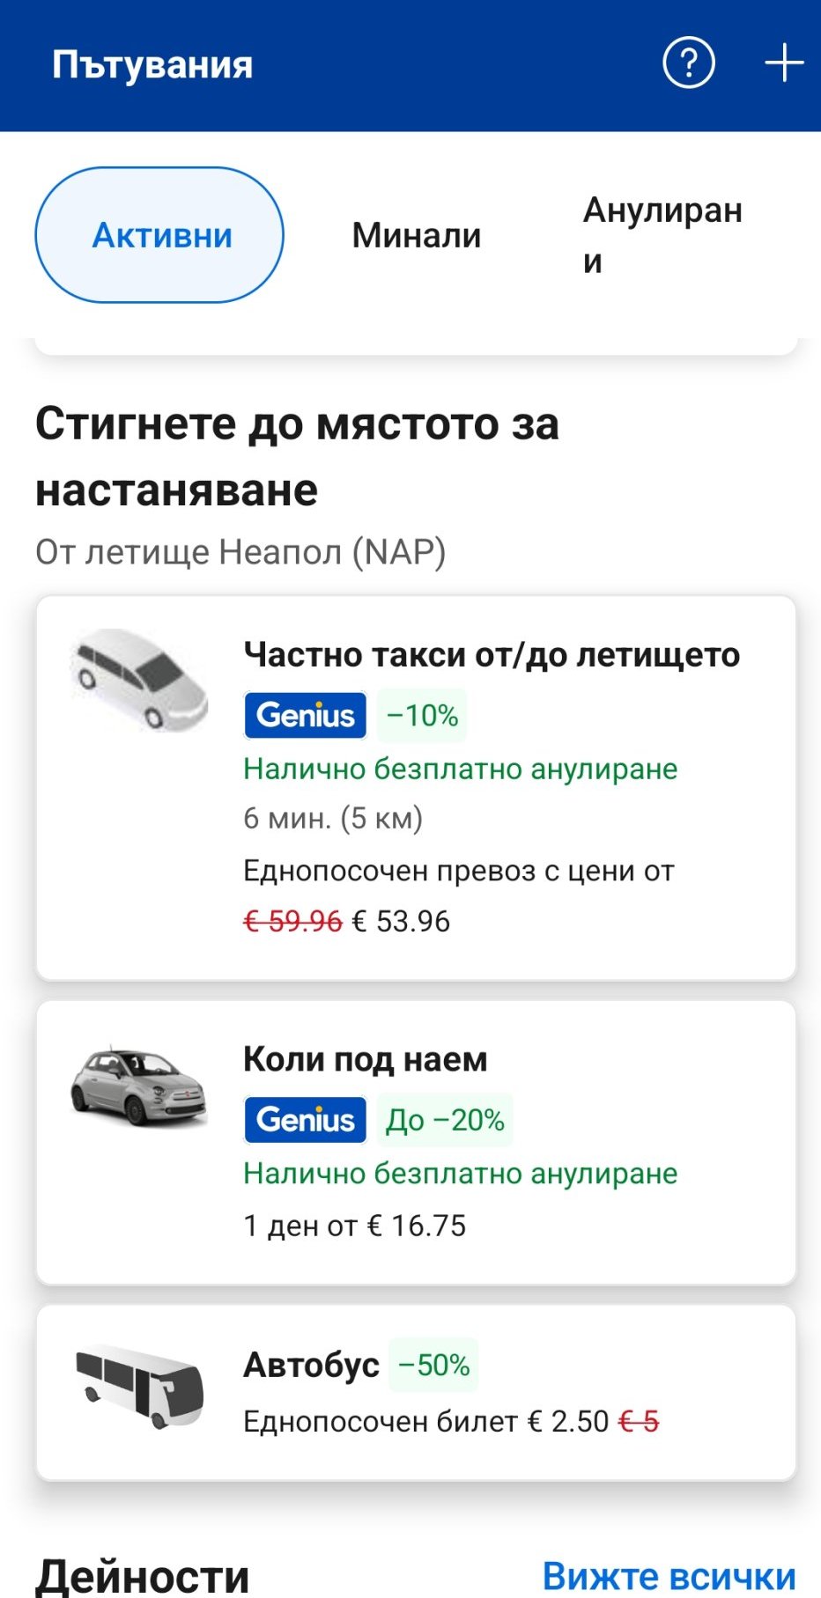Open Вижте всички link
The height and width of the screenshot is (1598, 821).
pos(669,1575)
